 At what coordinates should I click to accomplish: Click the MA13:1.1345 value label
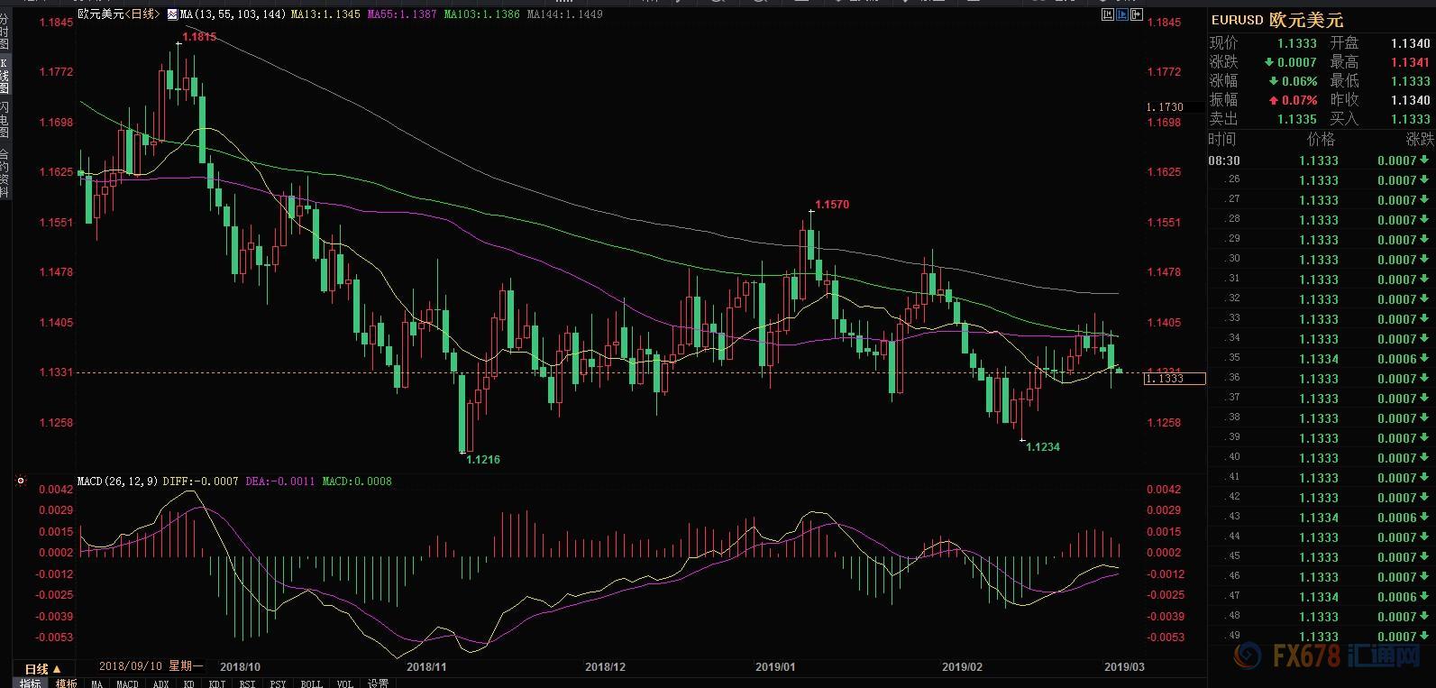pos(326,14)
